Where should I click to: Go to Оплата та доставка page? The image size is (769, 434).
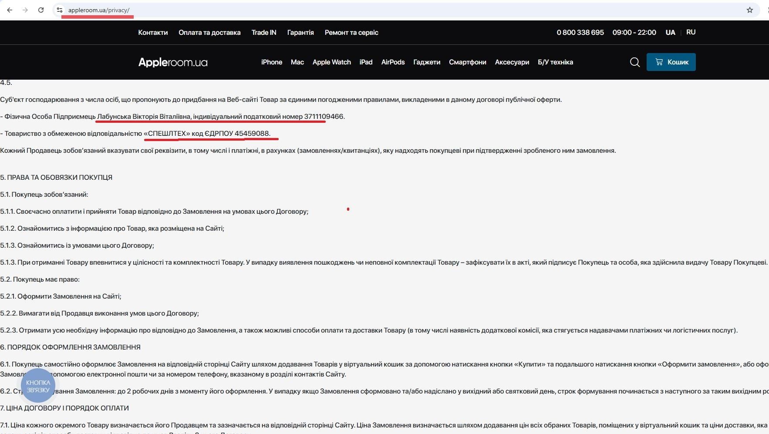209,33
